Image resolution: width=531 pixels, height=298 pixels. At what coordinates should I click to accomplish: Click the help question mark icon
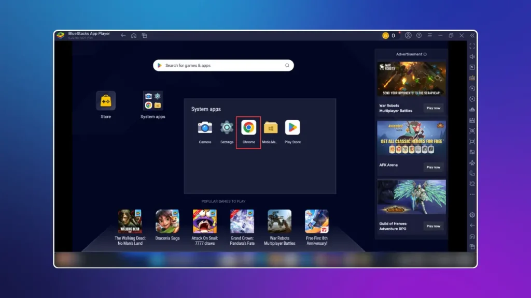pos(419,36)
